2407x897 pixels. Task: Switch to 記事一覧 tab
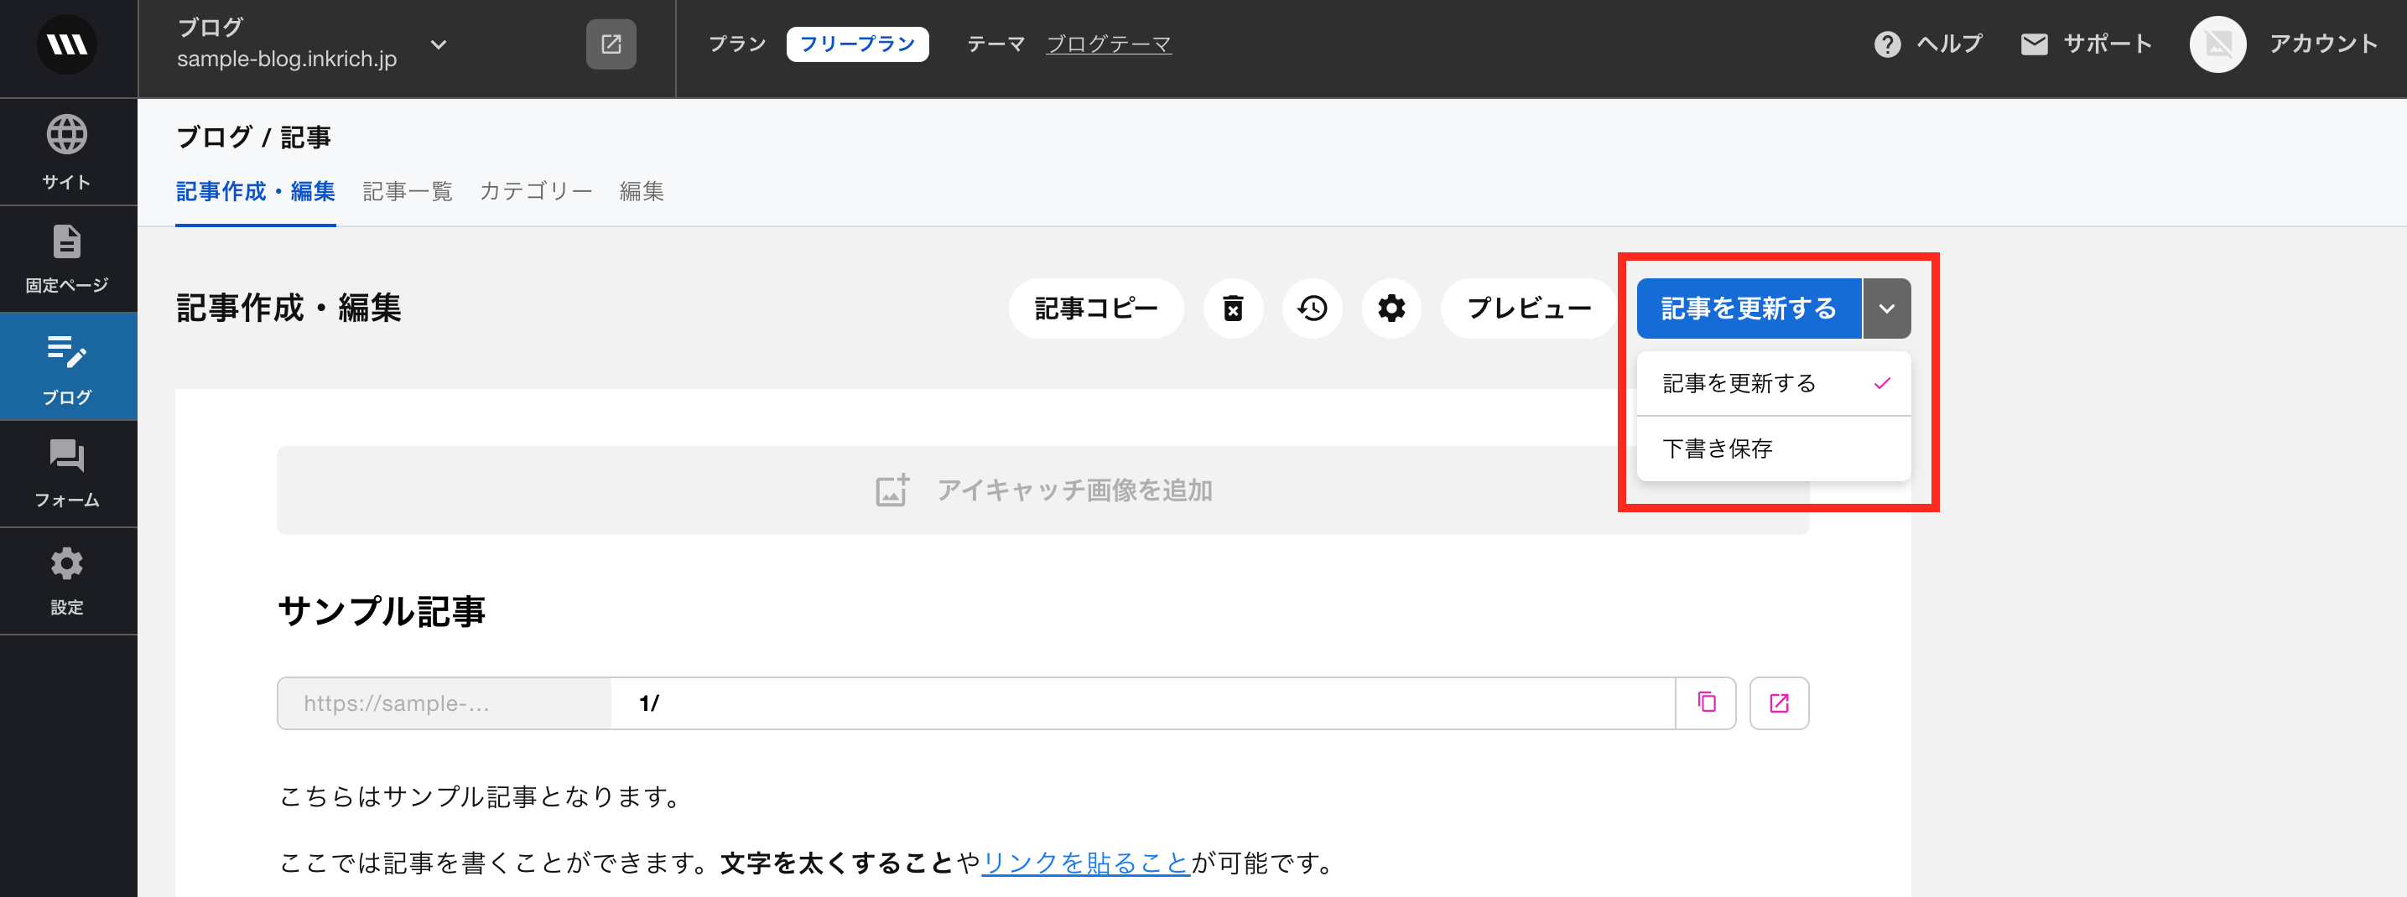point(408,191)
